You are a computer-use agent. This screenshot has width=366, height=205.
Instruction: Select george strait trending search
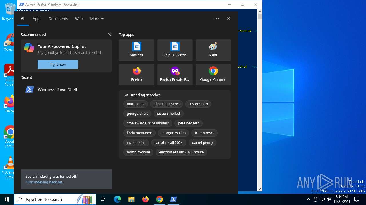click(x=137, y=114)
